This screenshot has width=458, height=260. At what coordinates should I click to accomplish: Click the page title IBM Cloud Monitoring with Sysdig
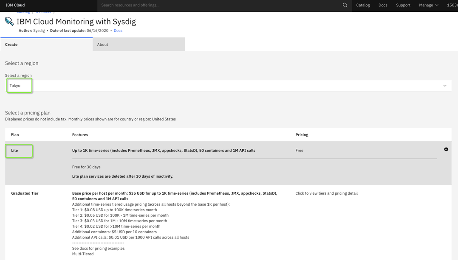coord(76,22)
